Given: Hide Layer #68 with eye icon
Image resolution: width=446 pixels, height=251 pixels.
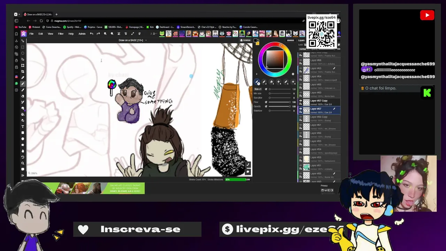Looking at the screenshot, I should [301, 60].
